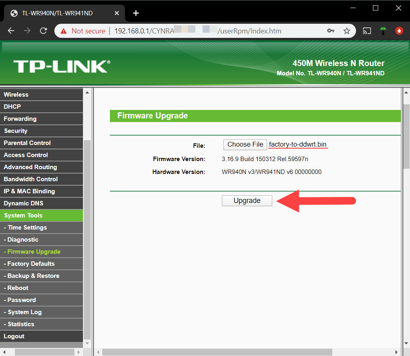
Task: Expand the System Tools section
Action: [23, 215]
